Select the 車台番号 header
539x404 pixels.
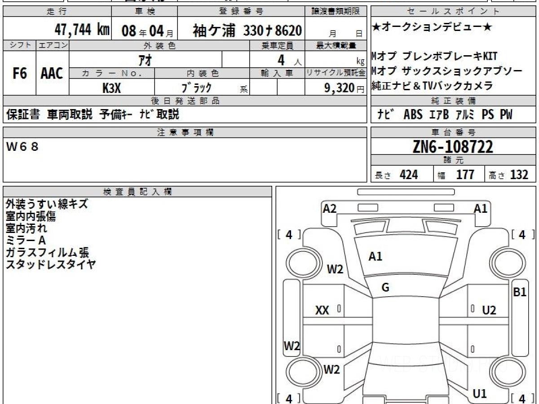click(x=454, y=132)
